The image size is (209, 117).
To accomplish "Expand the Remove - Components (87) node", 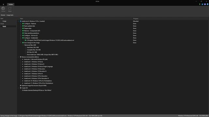I will (21, 31).
